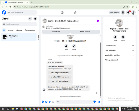Click purple conversation information icon
The height and width of the screenshot is (111, 139).
coord(98,21)
